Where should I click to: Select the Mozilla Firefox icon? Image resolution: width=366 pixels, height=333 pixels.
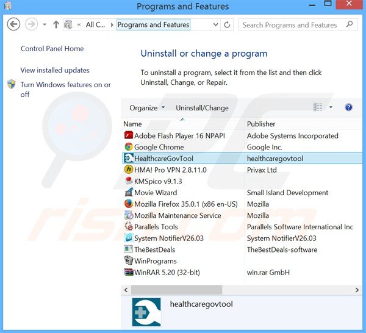tap(129, 204)
